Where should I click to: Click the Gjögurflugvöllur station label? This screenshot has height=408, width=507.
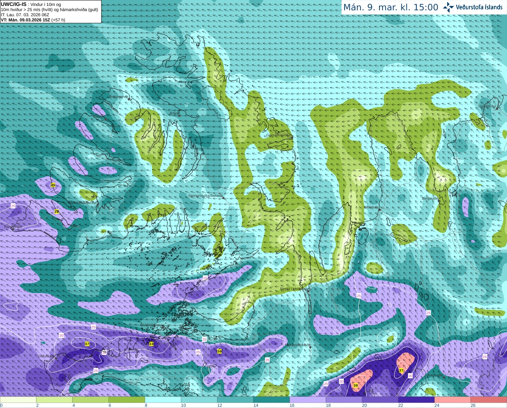(279, 135)
